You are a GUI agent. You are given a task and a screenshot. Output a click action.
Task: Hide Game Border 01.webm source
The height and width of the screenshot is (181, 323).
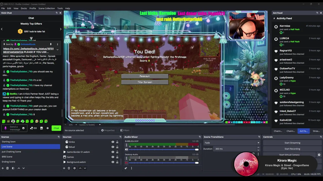click(x=113, y=152)
